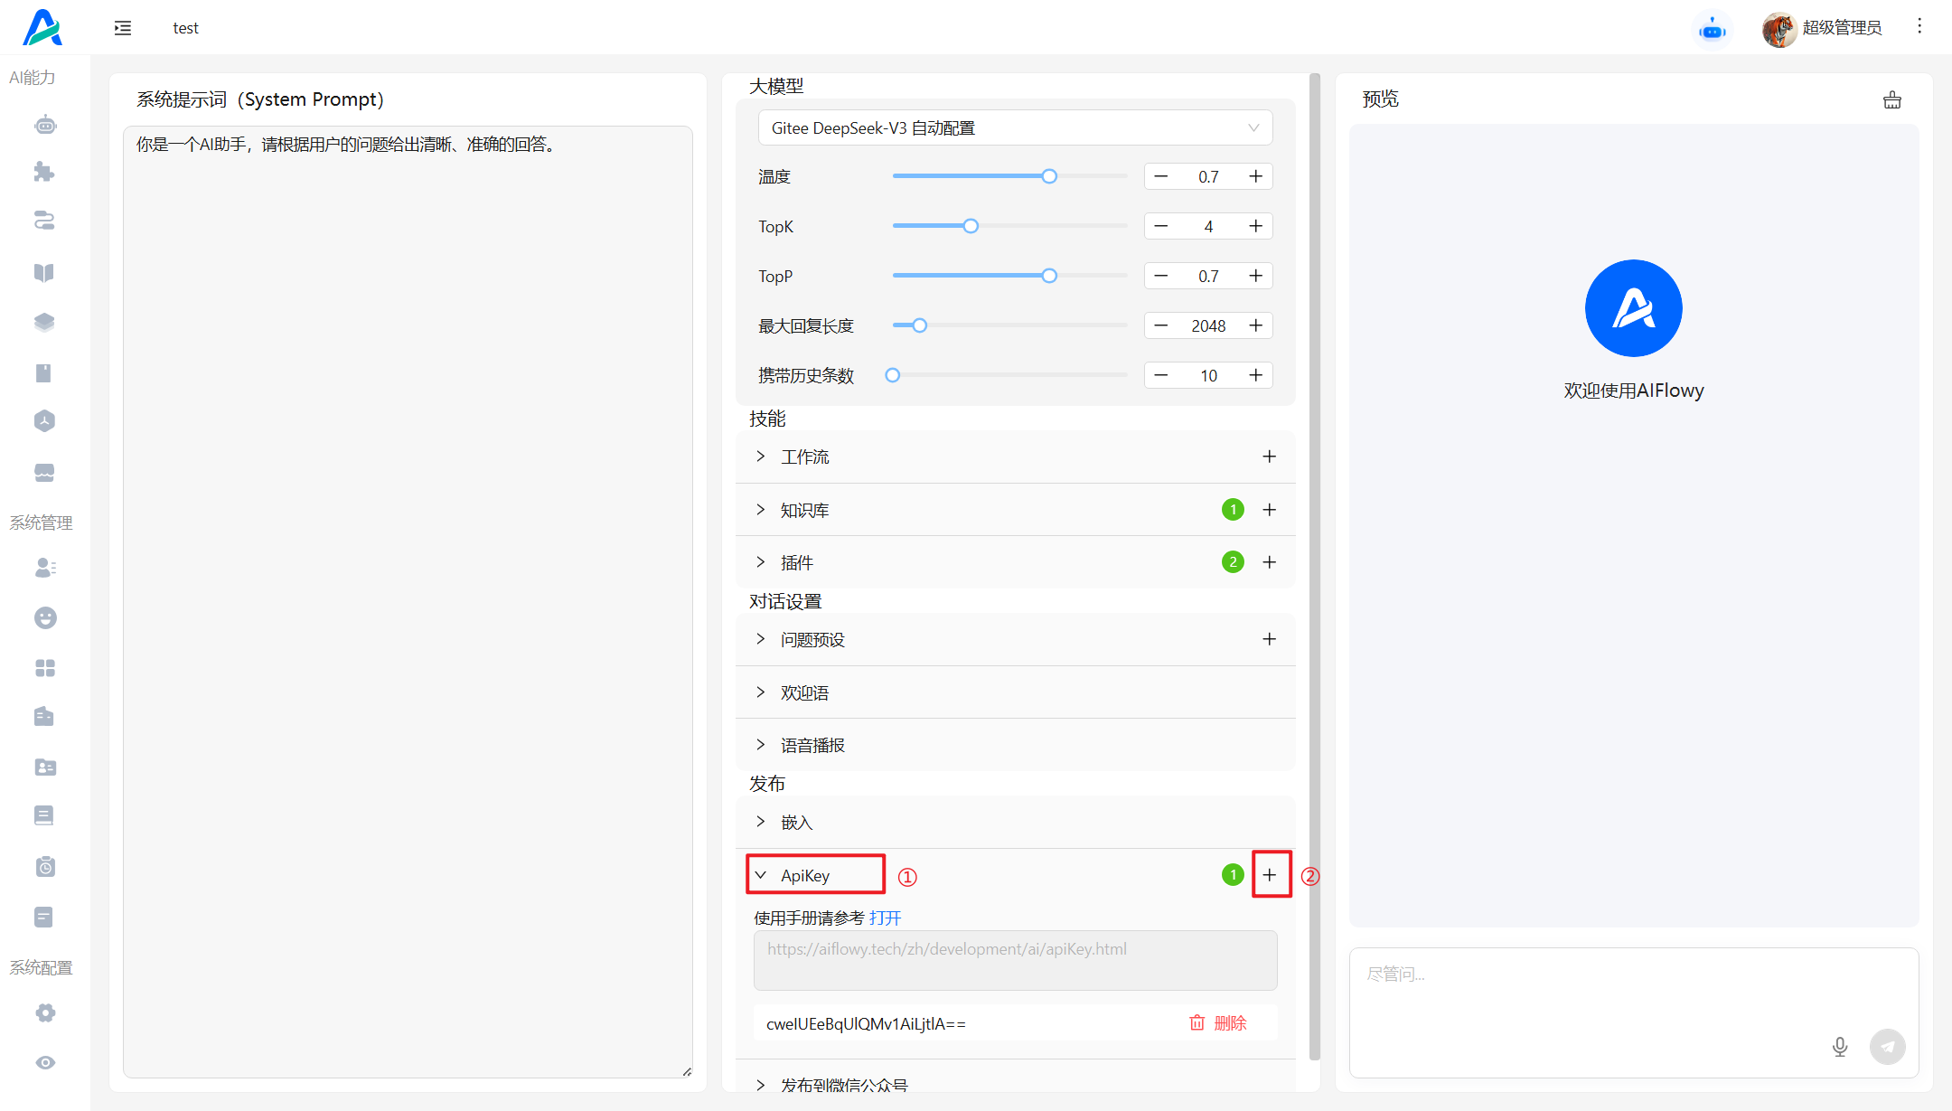
Task: Click the send message arrow button
Action: tap(1887, 1047)
